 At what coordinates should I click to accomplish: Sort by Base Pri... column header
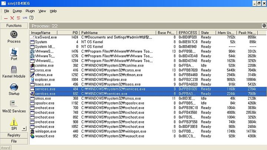pyautogui.click(x=166, y=33)
